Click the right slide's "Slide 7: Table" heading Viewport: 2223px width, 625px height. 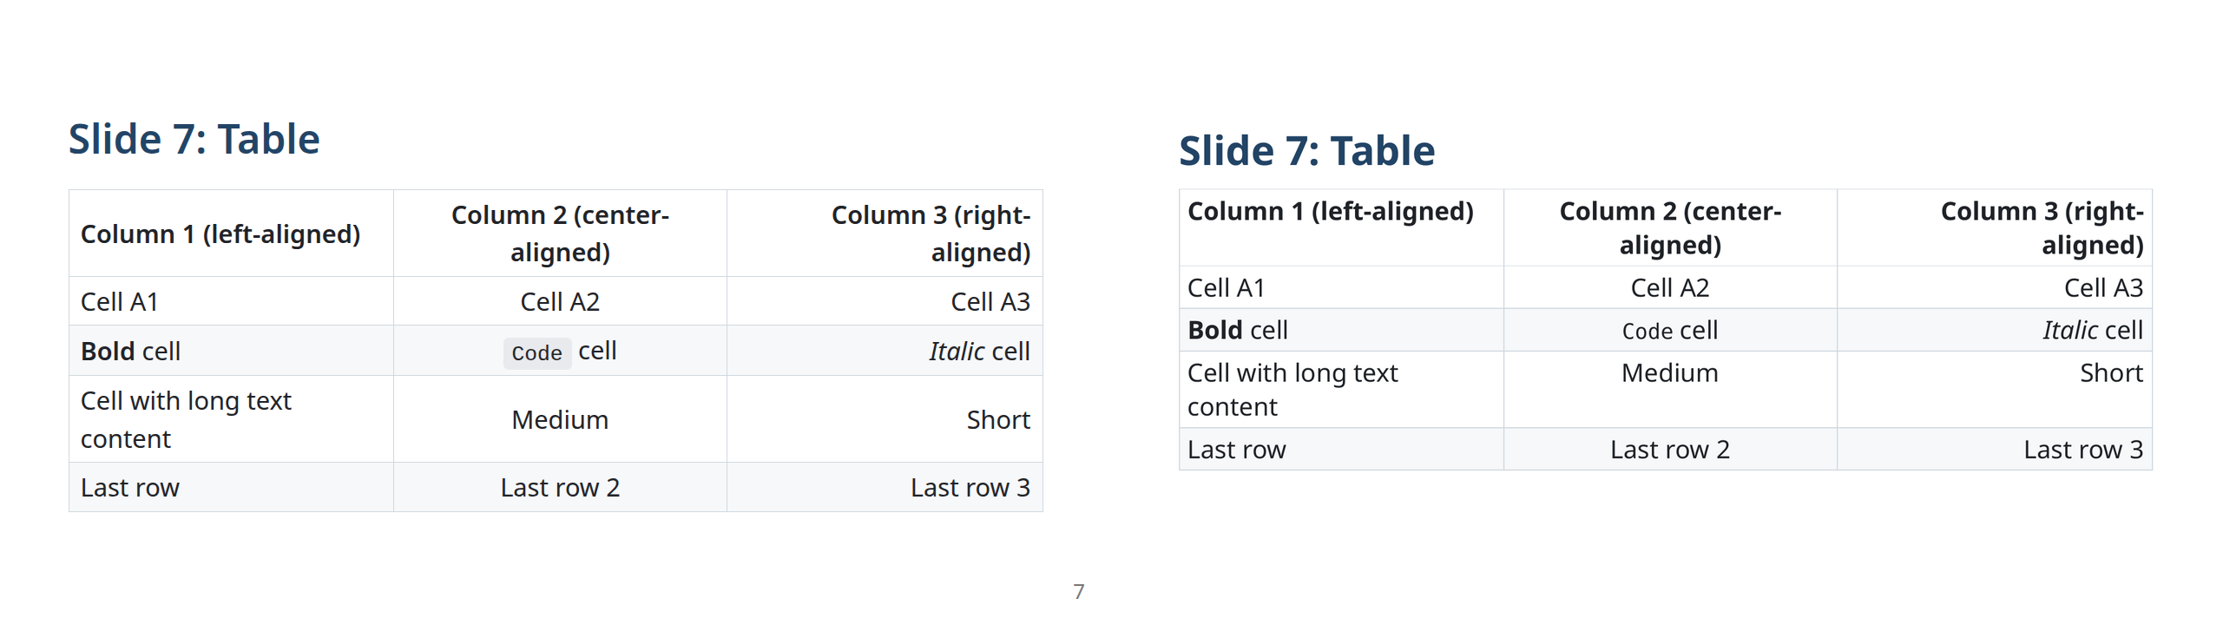click(x=1306, y=151)
